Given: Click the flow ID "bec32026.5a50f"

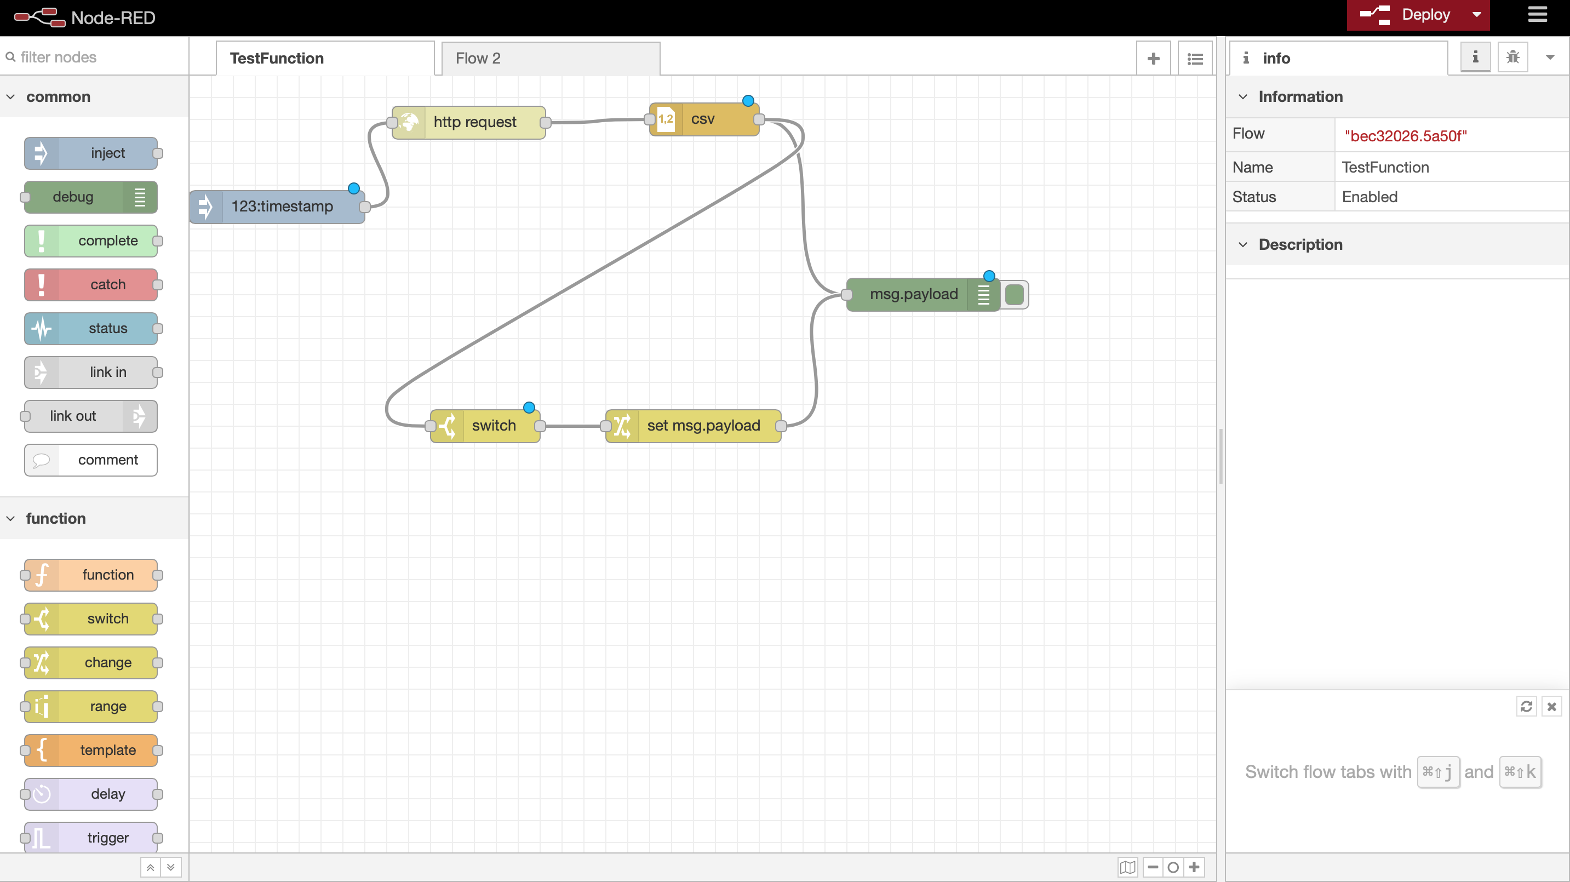Looking at the screenshot, I should click(x=1406, y=136).
